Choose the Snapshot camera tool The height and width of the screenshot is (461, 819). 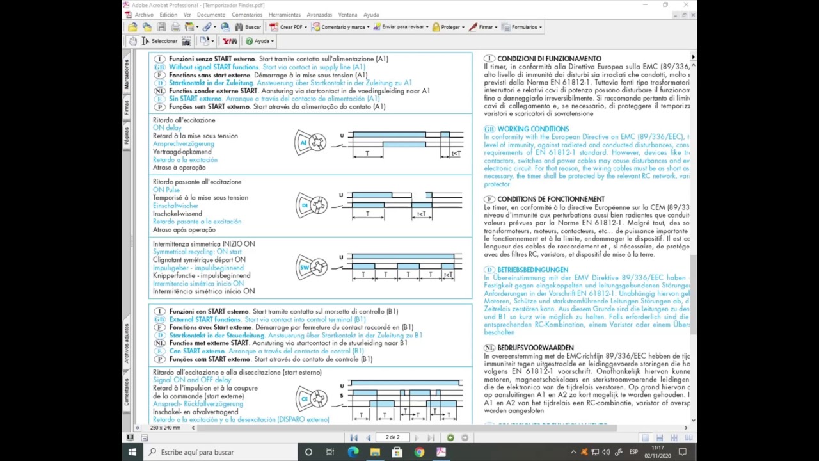(186, 41)
